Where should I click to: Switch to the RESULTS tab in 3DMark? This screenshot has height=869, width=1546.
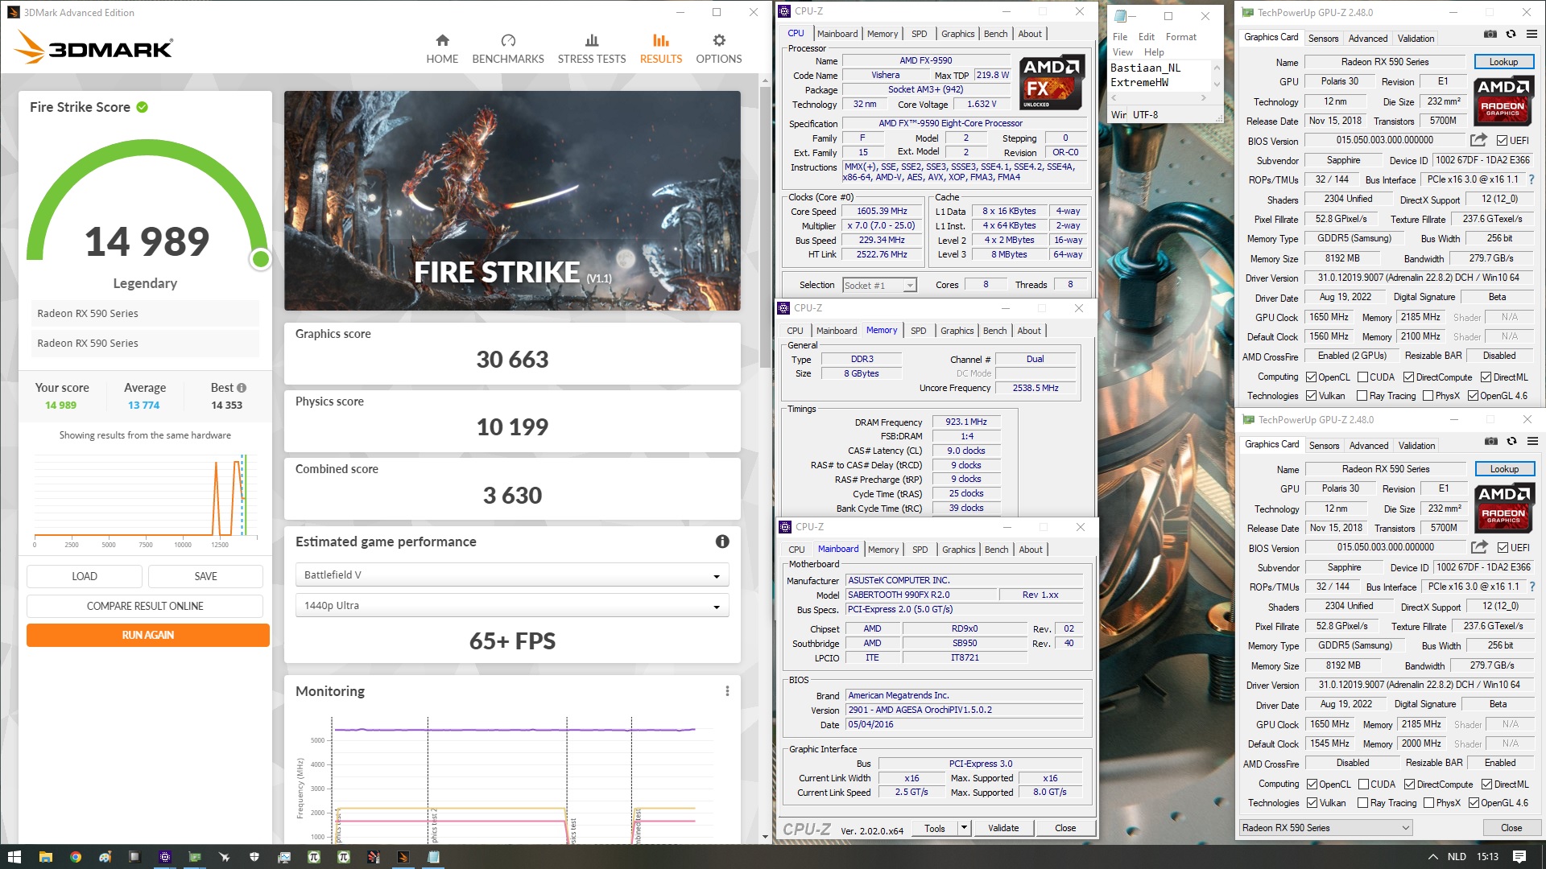coord(661,49)
